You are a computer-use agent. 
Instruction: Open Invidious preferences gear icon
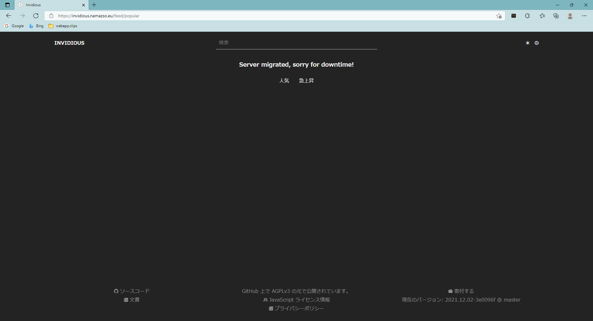pos(536,43)
